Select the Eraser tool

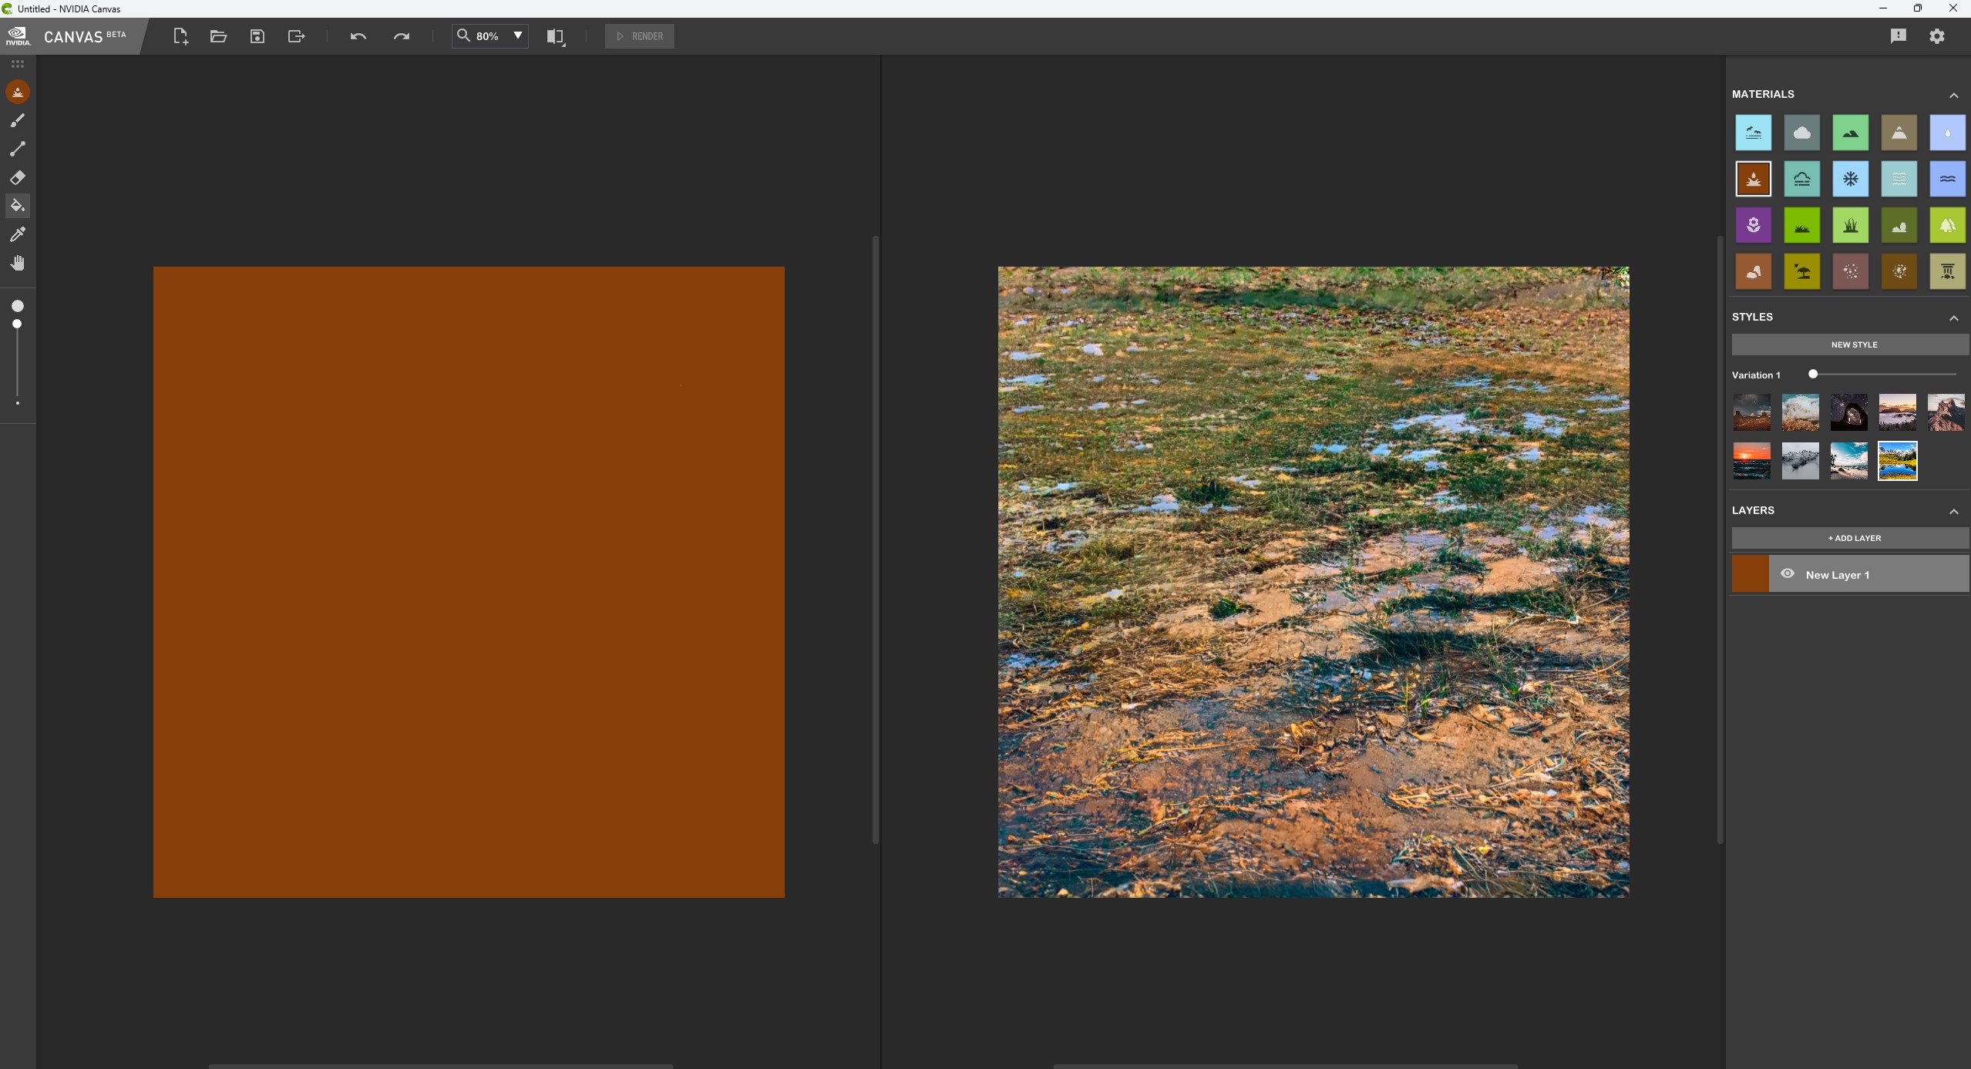click(x=18, y=177)
